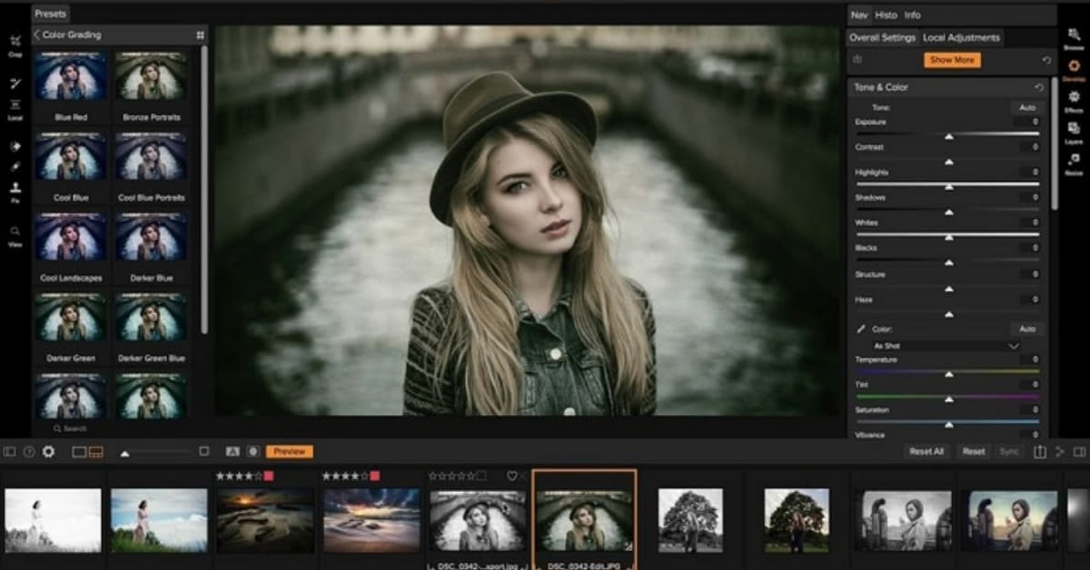This screenshot has height=570, width=1090.
Task: Select the Fix retouch tool
Action: click(15, 192)
